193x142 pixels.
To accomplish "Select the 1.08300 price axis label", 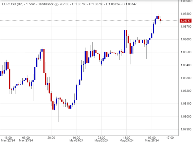I will [x=186, y=78].
